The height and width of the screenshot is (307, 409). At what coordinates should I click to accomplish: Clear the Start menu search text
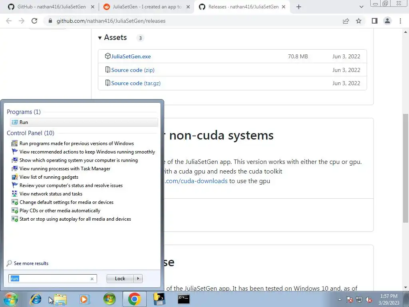[92, 279]
